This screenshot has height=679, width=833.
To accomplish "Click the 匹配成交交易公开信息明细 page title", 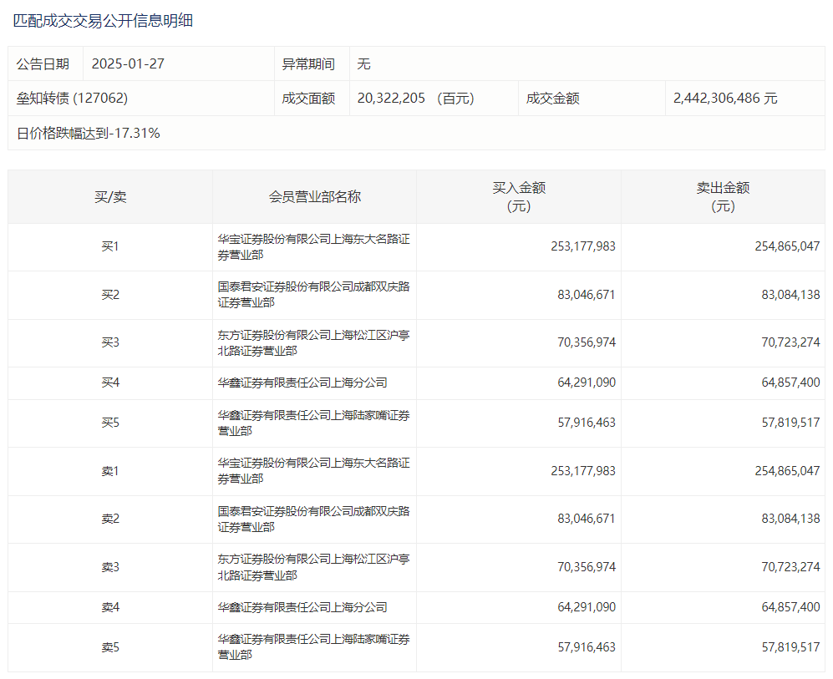I will 103,21.
